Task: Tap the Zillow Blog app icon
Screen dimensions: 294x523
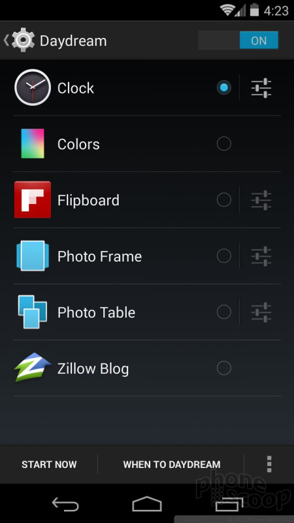Action: point(33,367)
